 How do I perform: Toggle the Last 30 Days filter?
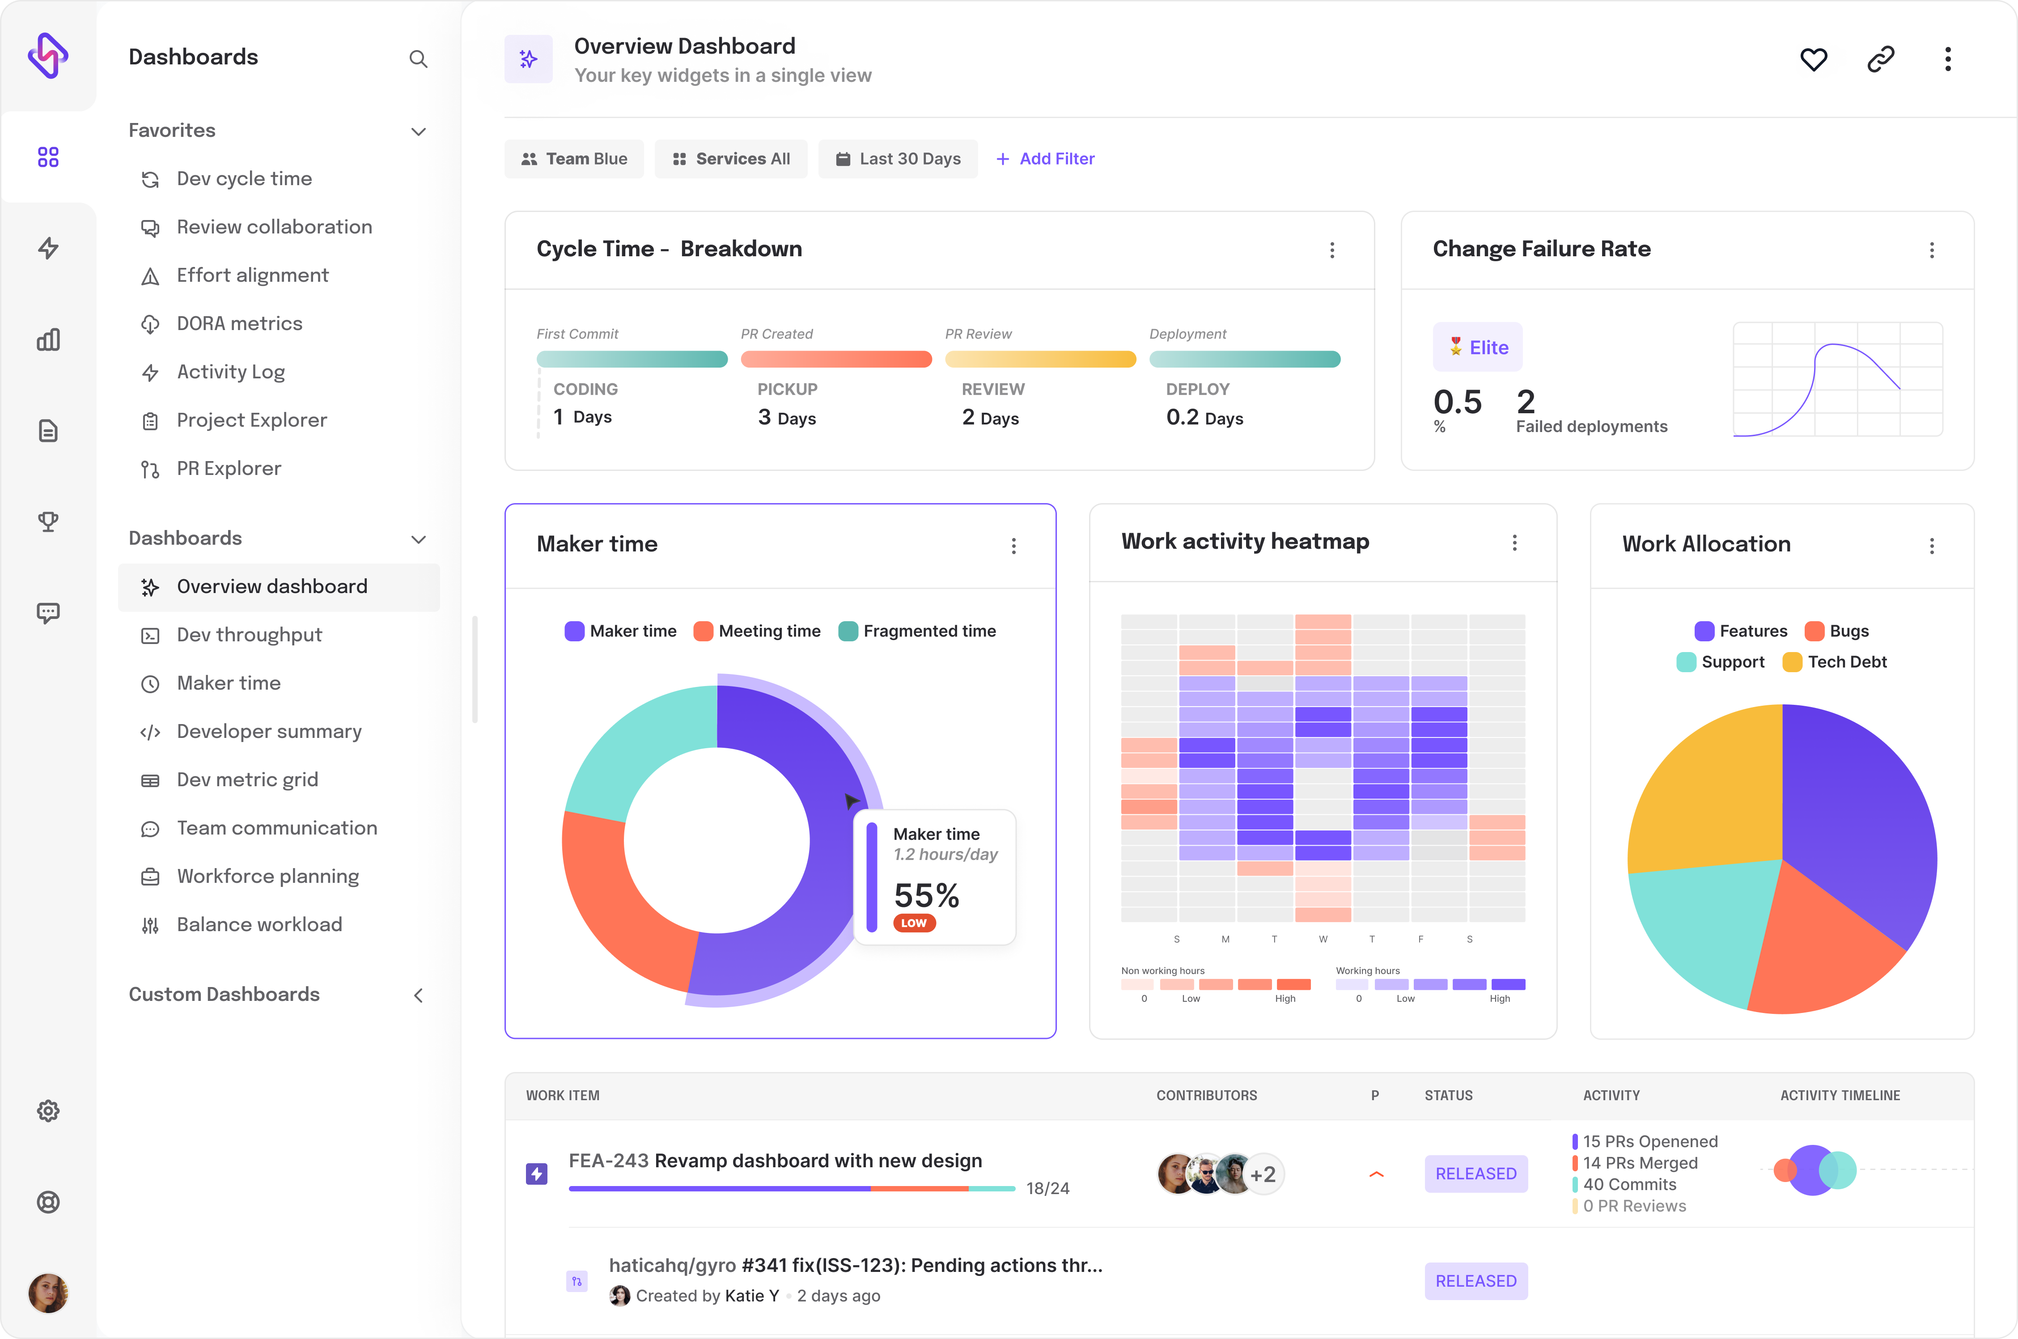click(898, 158)
